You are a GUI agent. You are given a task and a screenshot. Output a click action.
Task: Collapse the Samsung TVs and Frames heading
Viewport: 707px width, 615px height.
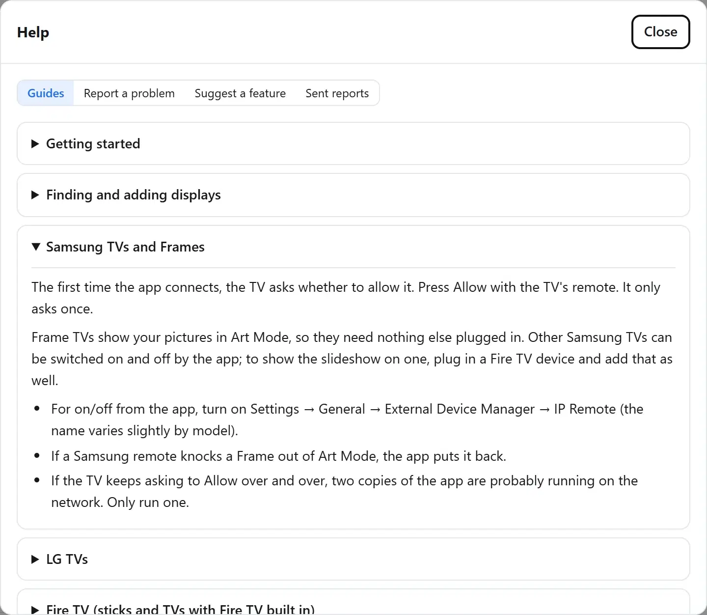point(125,247)
